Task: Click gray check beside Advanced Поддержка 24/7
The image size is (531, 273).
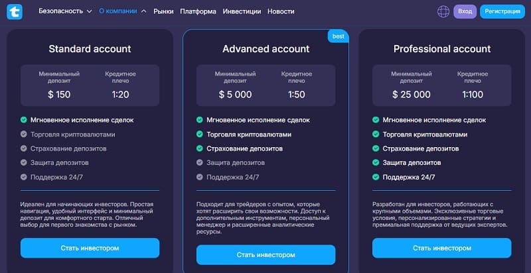Action: tap(200, 177)
